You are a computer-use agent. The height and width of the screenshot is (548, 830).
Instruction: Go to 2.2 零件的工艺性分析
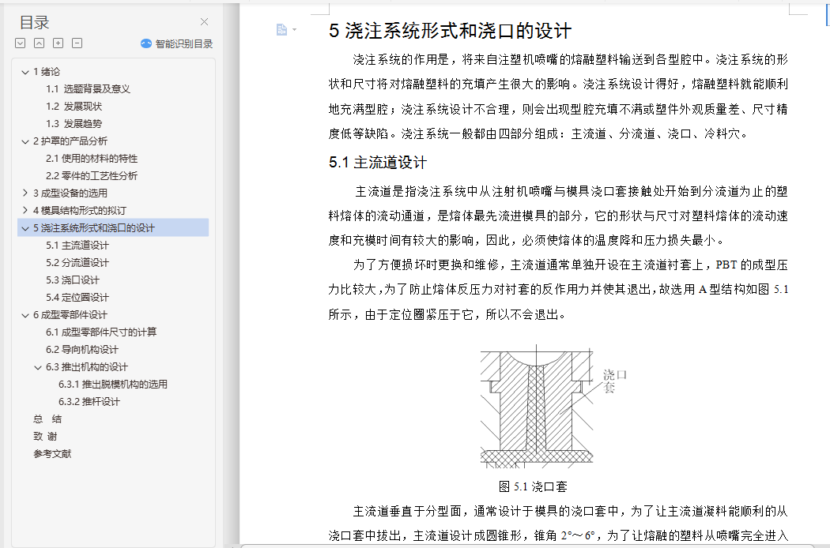click(92, 175)
